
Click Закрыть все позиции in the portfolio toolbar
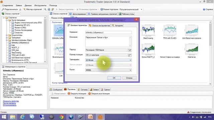(x=99, y=94)
